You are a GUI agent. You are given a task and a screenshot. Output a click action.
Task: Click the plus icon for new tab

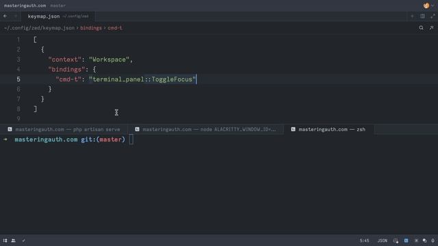[412, 16]
